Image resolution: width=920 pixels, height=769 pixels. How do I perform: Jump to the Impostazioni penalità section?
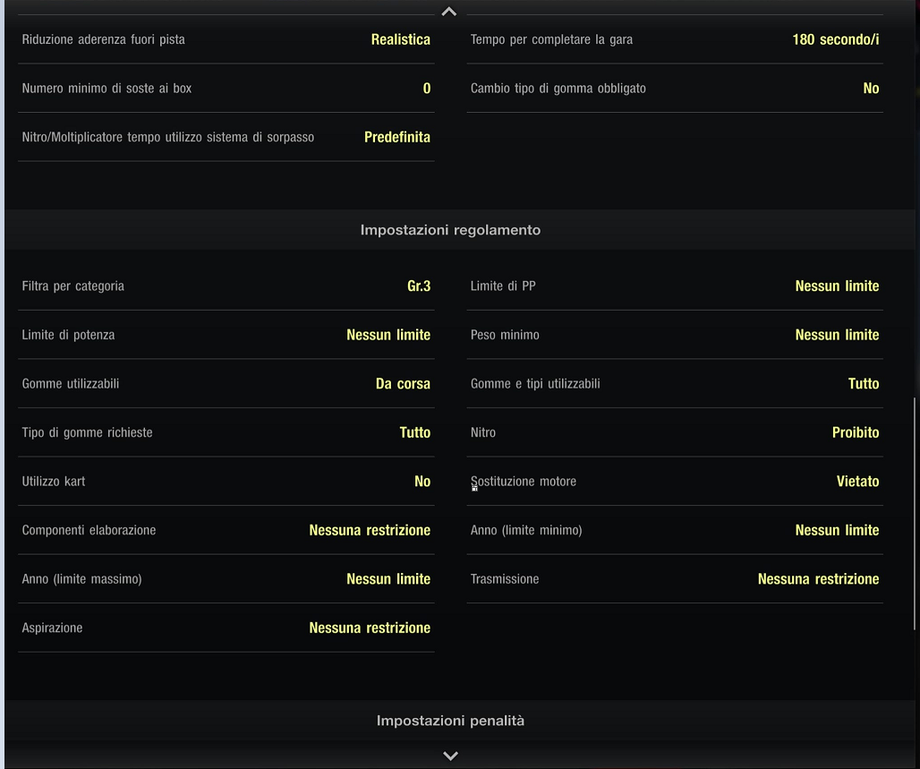click(x=450, y=721)
